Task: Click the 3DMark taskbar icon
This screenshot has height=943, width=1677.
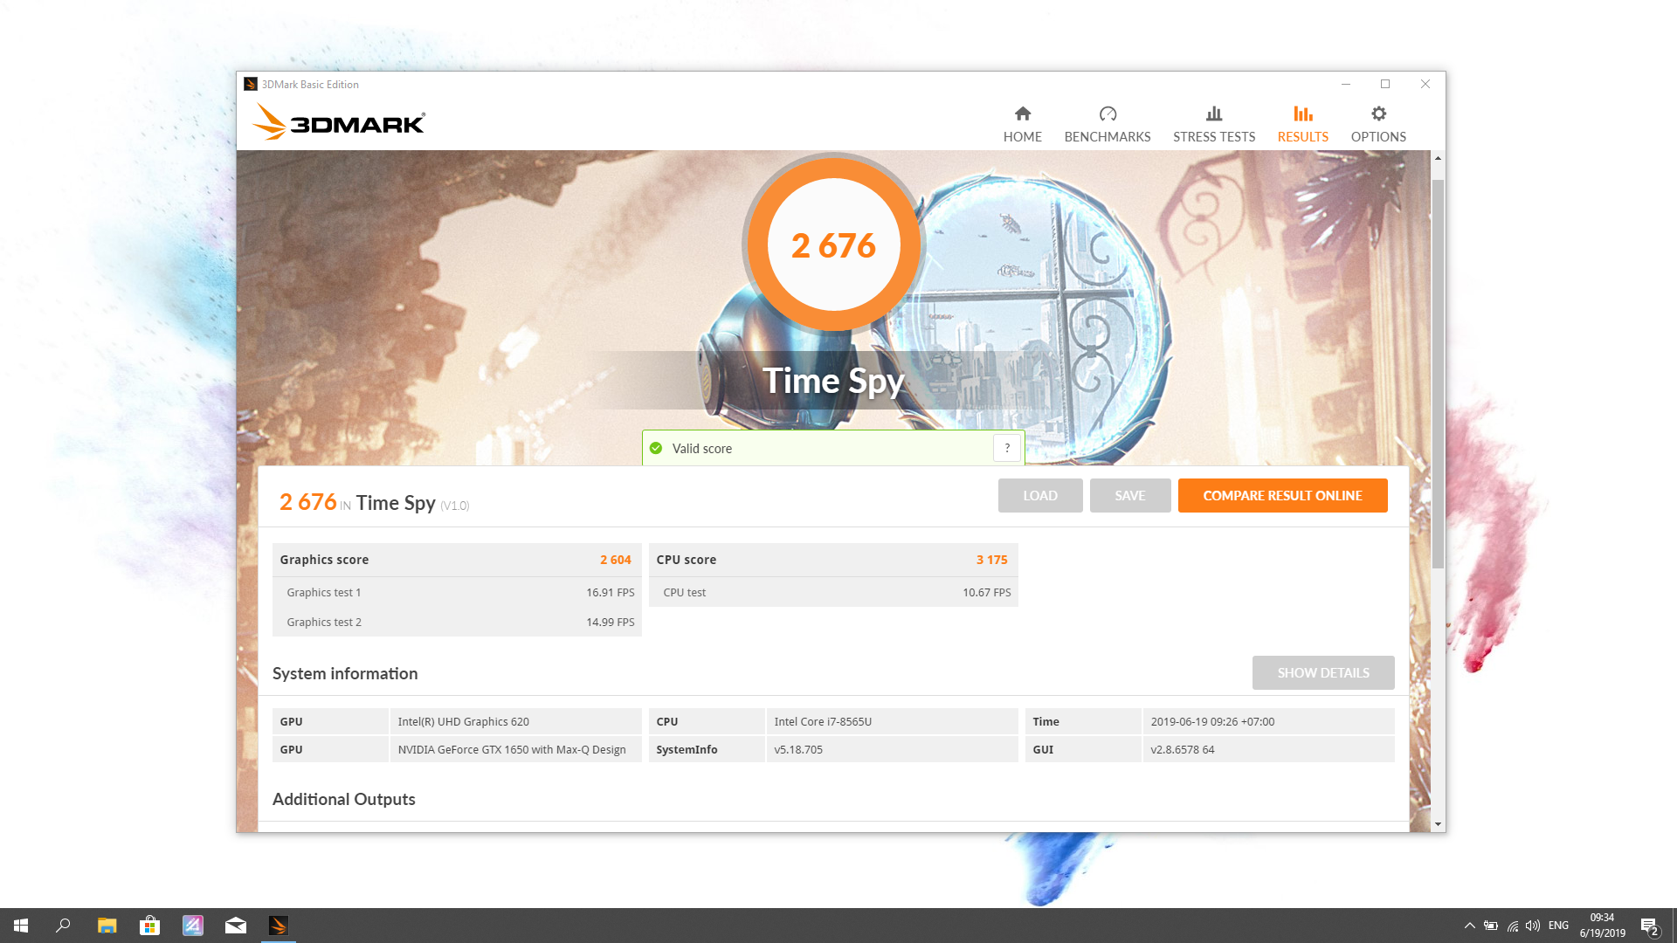Action: point(278,926)
